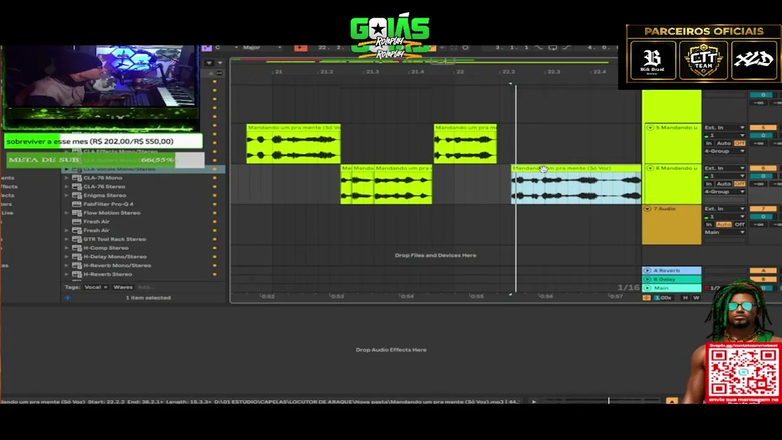This screenshot has height=440, width=782.
Task: Open track 5 Ext. In input dropdown
Action: coord(725,128)
